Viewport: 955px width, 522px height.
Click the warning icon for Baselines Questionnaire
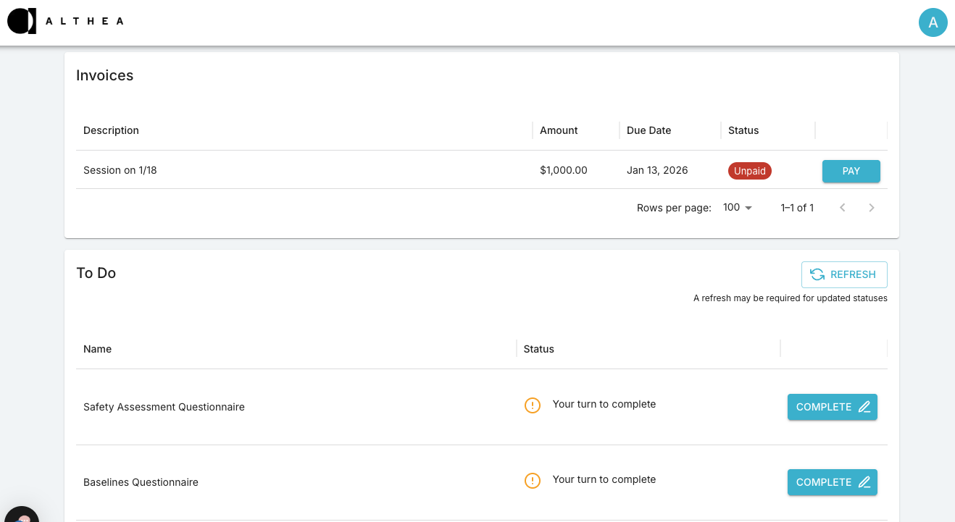tap(533, 481)
